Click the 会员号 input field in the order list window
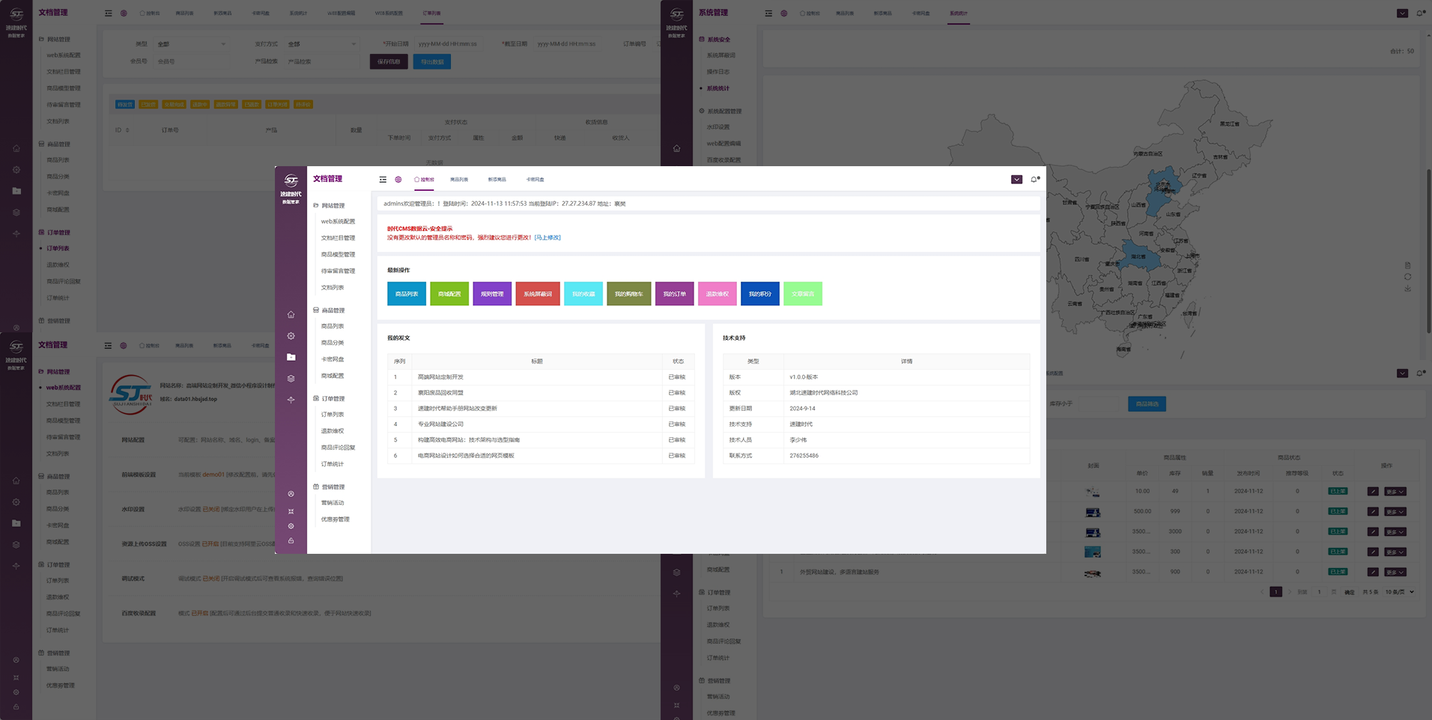Screen dimensions: 1432x720 point(191,61)
